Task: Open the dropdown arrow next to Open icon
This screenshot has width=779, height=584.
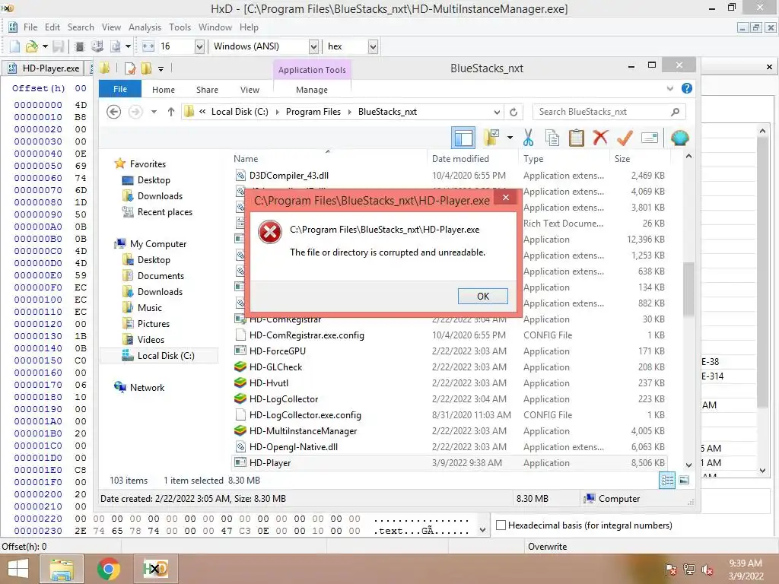Action: pyautogui.click(x=45, y=46)
